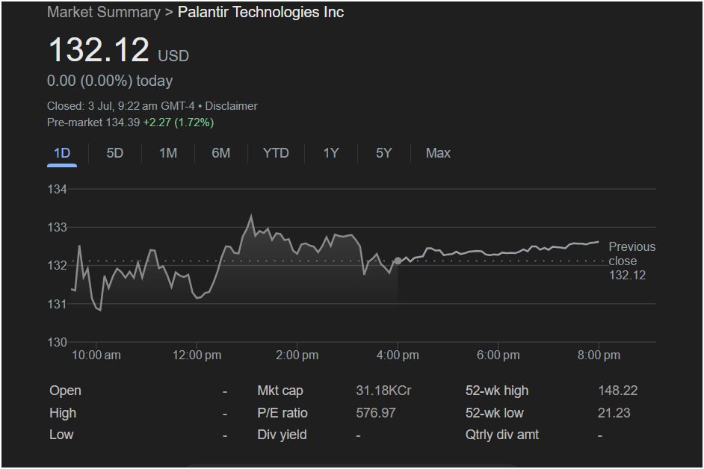This screenshot has width=704, height=469.
Task: Click the Mkt cap label
Action: [x=280, y=391]
